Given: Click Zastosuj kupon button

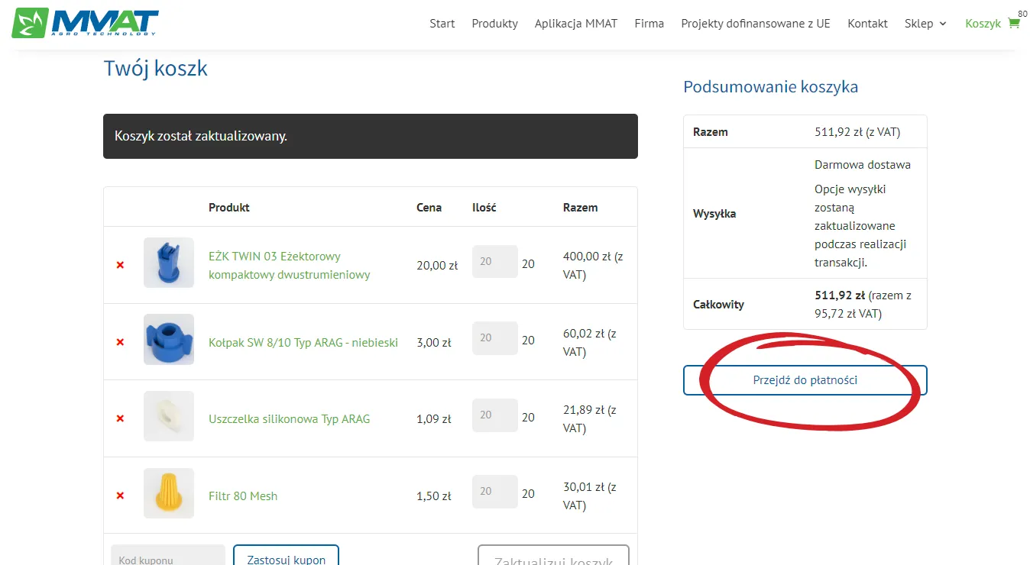Looking at the screenshot, I should coord(286,555).
